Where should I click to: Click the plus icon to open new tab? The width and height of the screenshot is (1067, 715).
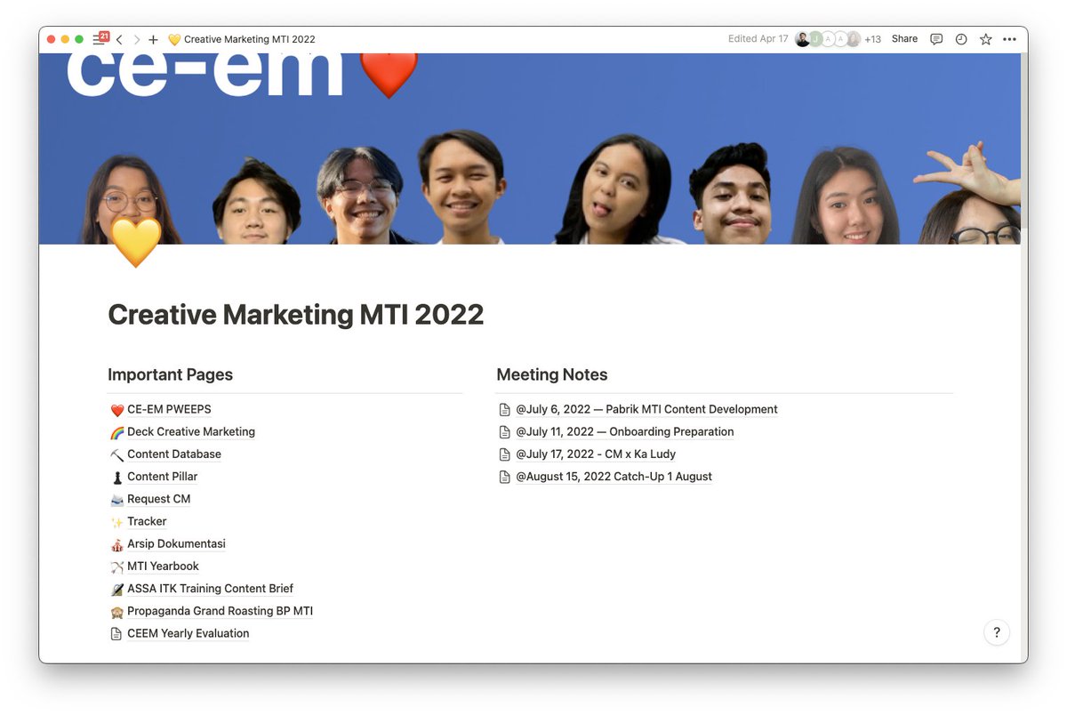(x=153, y=39)
